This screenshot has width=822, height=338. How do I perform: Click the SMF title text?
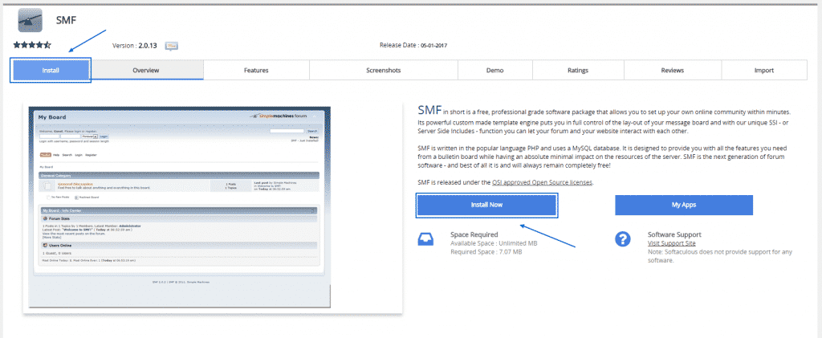click(x=66, y=20)
